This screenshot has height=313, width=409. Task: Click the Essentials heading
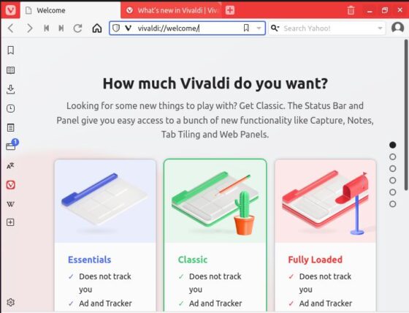pos(89,260)
